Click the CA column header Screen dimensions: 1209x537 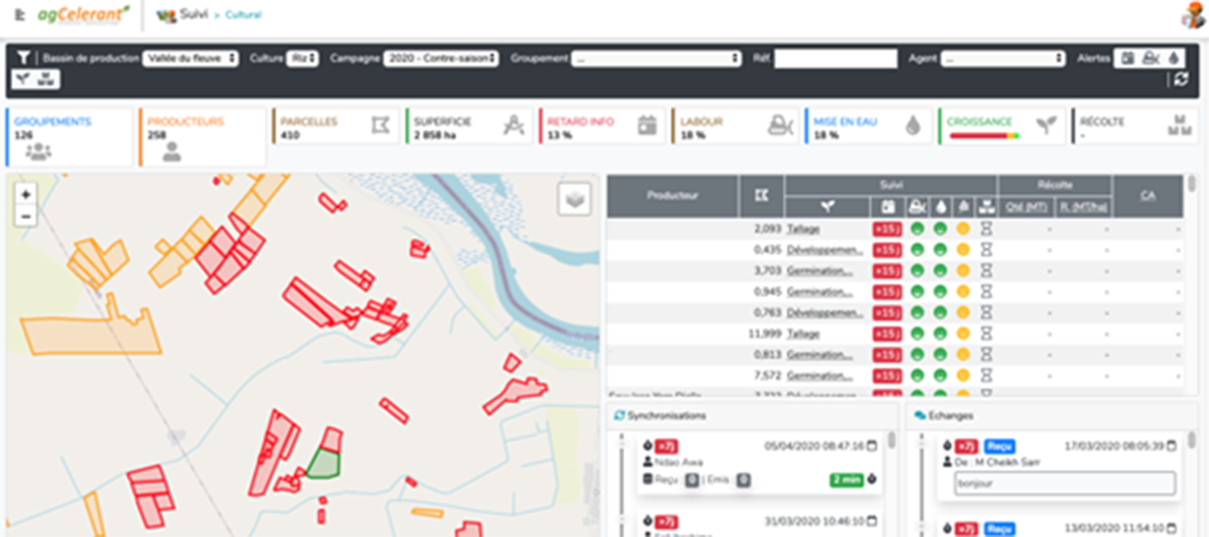[x=1147, y=195]
